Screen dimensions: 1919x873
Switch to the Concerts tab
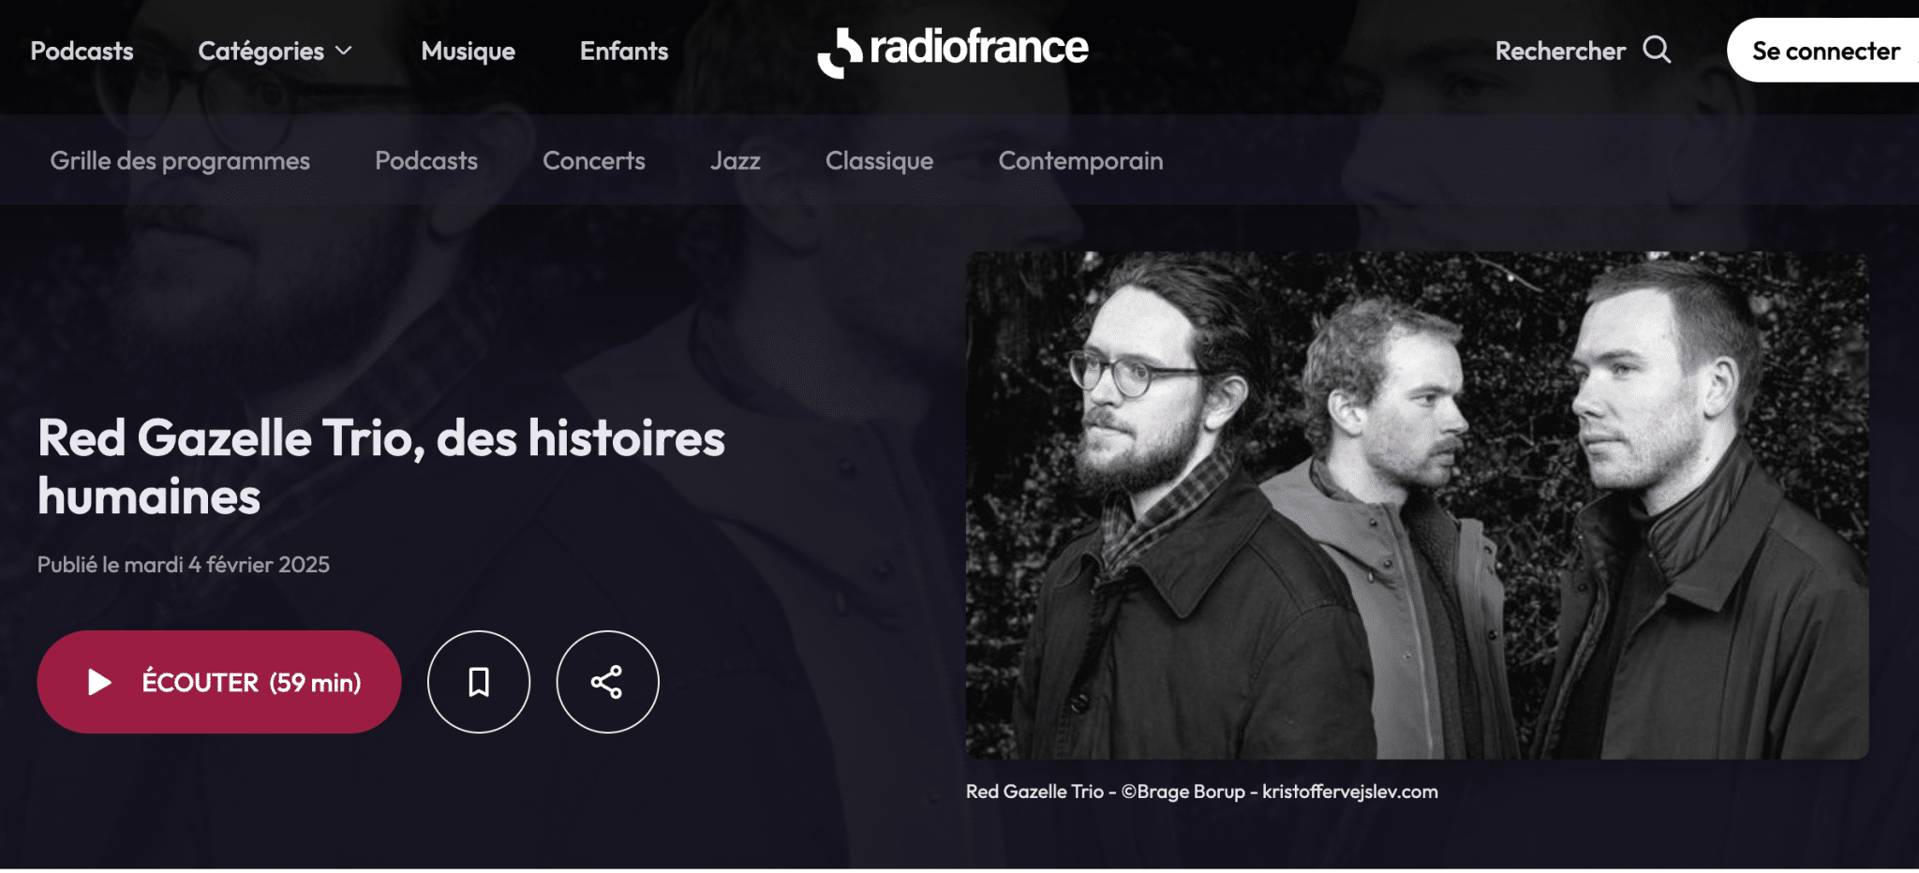[594, 160]
